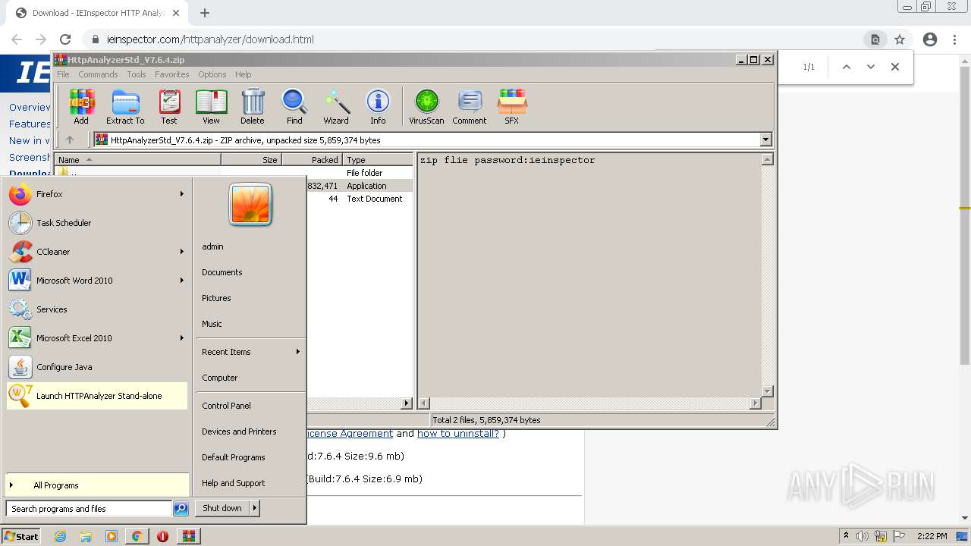Launch HTTPAnalyzer Stand-alone from Start menu

coord(96,396)
